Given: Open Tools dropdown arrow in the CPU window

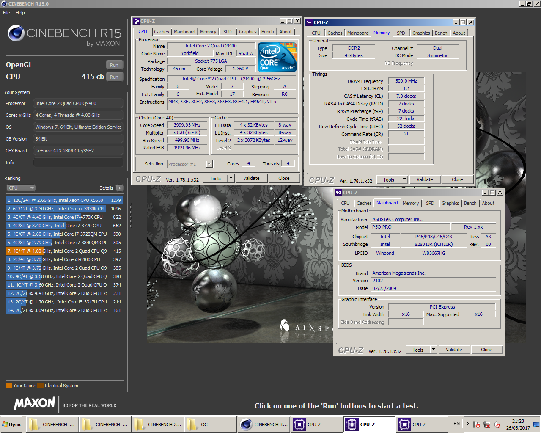Looking at the screenshot, I should [231, 178].
